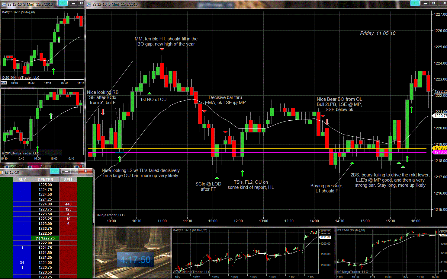Click the SELL column header in DOM
447x279 pixels.
point(68,180)
